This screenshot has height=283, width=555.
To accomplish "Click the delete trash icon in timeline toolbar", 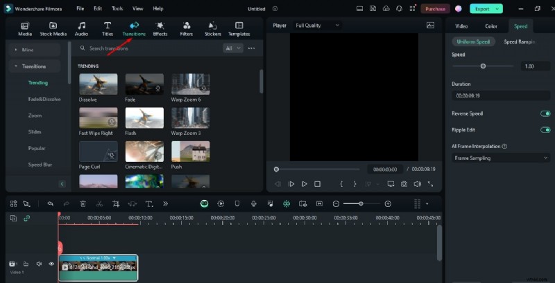I will (83, 203).
